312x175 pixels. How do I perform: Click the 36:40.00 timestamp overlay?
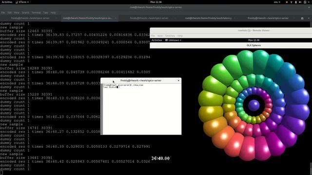tap(160, 158)
